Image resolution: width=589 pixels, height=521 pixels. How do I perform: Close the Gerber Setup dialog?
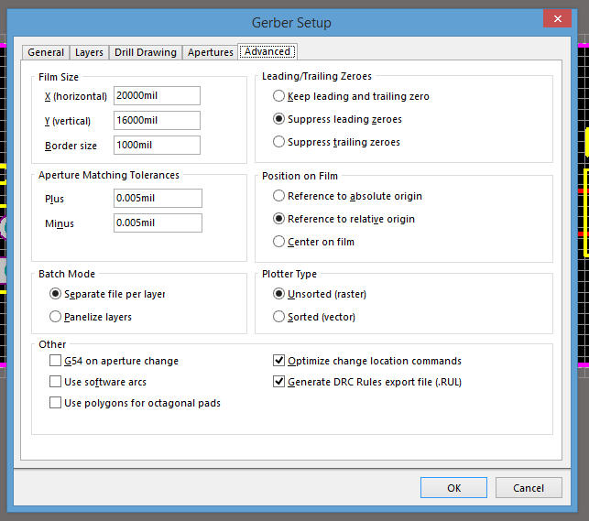coord(557,19)
